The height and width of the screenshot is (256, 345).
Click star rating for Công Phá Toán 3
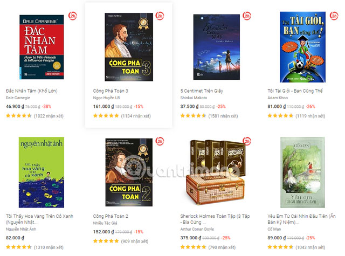click(106, 116)
